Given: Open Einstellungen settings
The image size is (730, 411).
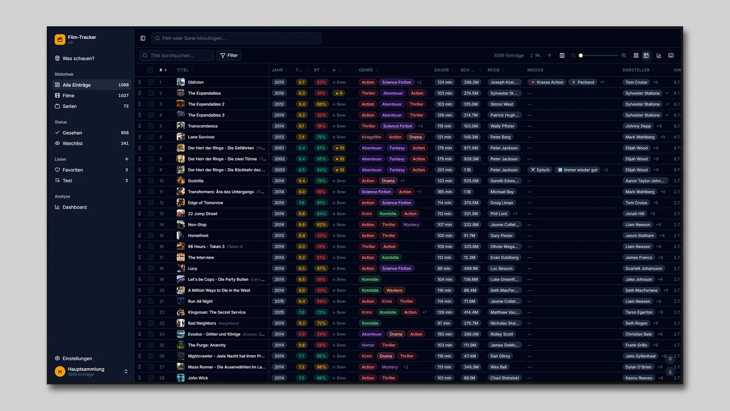Looking at the screenshot, I should [92, 358].
